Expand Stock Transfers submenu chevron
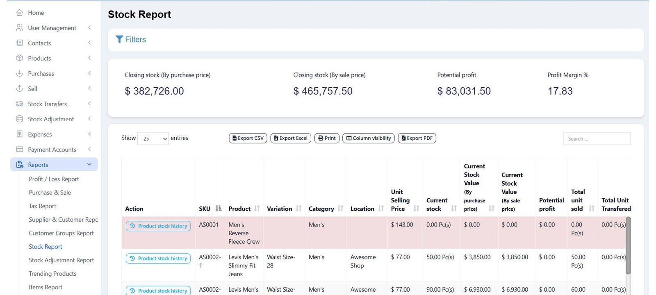This screenshot has width=656, height=295. [x=89, y=103]
